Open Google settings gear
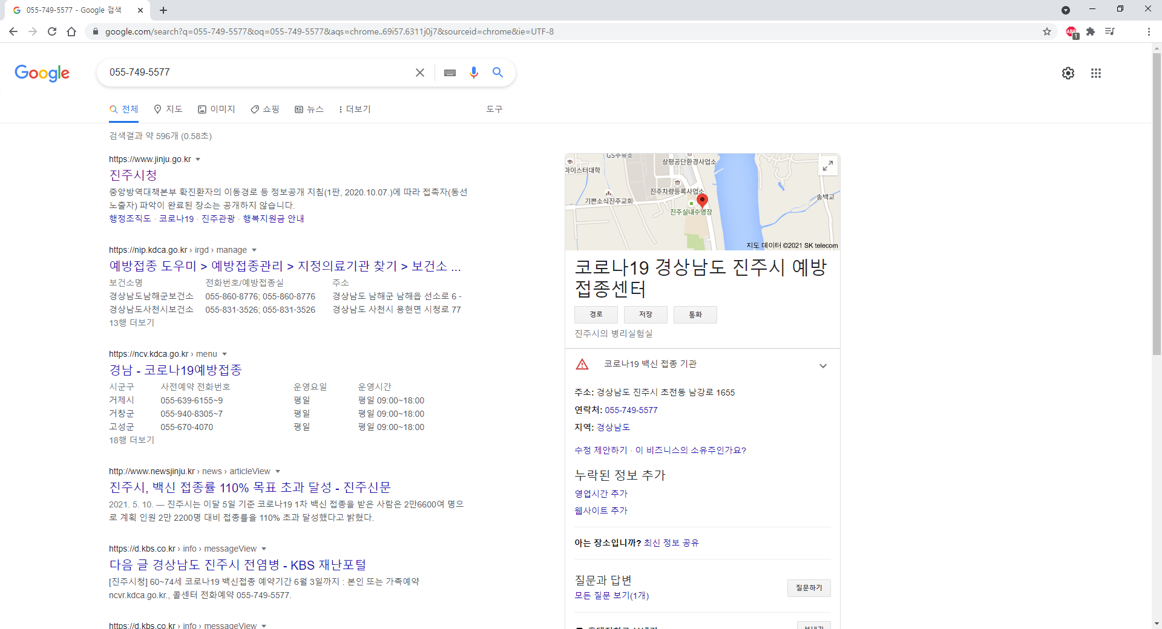Screen dimensions: 1162x629 (x=1068, y=73)
